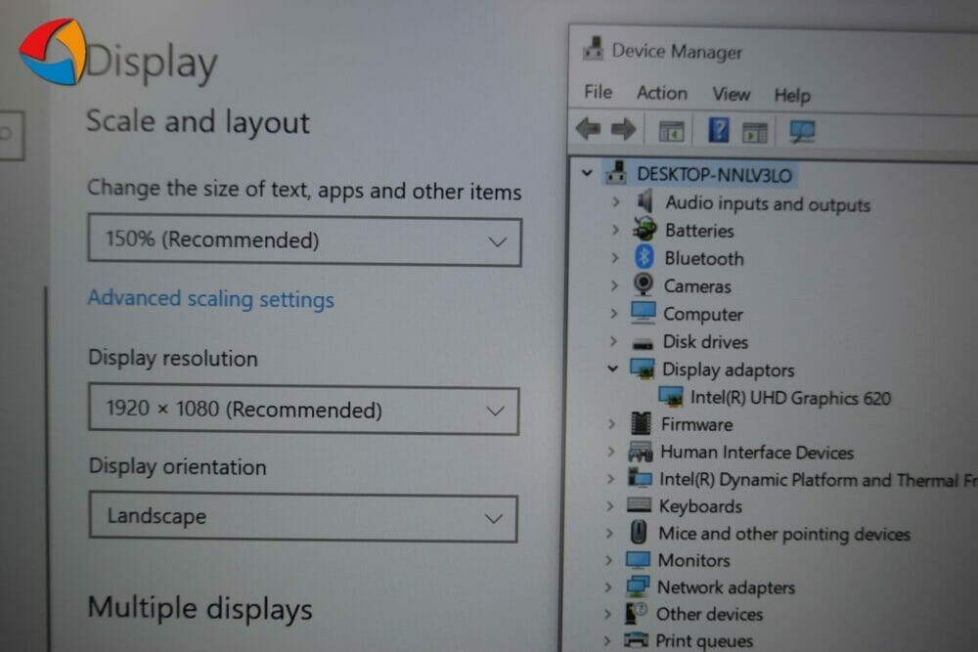
Task: Click the Multiple displays heading
Action: point(200,608)
